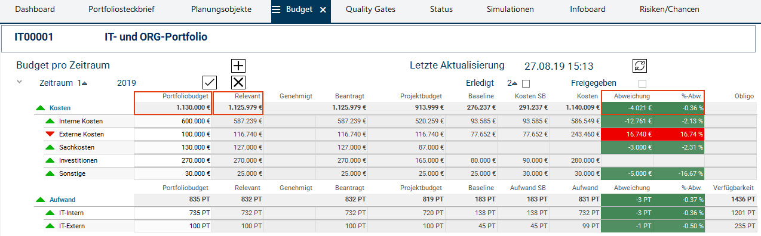Open the Risiken/Chancen tab
Image resolution: width=761 pixels, height=236 pixels.
pyautogui.click(x=669, y=10)
